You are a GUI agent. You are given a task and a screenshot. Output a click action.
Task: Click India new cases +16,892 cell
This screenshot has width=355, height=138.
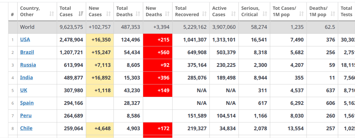100,78
